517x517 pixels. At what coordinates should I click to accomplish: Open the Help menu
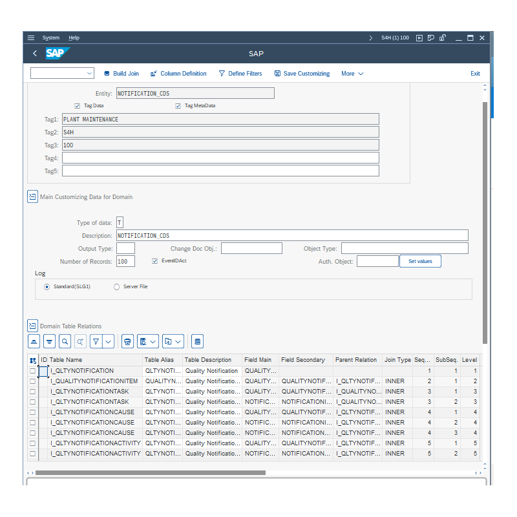click(74, 37)
